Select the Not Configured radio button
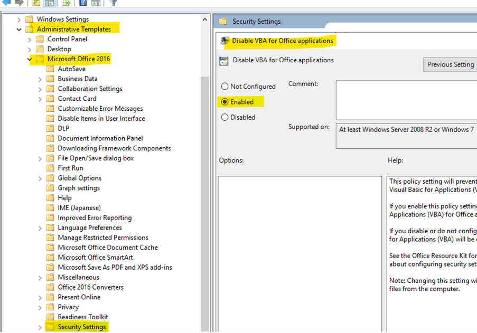477x333 pixels. [x=225, y=87]
